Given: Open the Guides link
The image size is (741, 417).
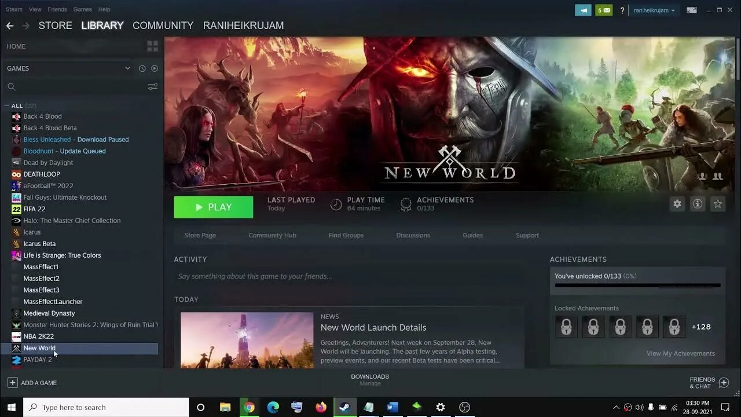Looking at the screenshot, I should pyautogui.click(x=472, y=235).
